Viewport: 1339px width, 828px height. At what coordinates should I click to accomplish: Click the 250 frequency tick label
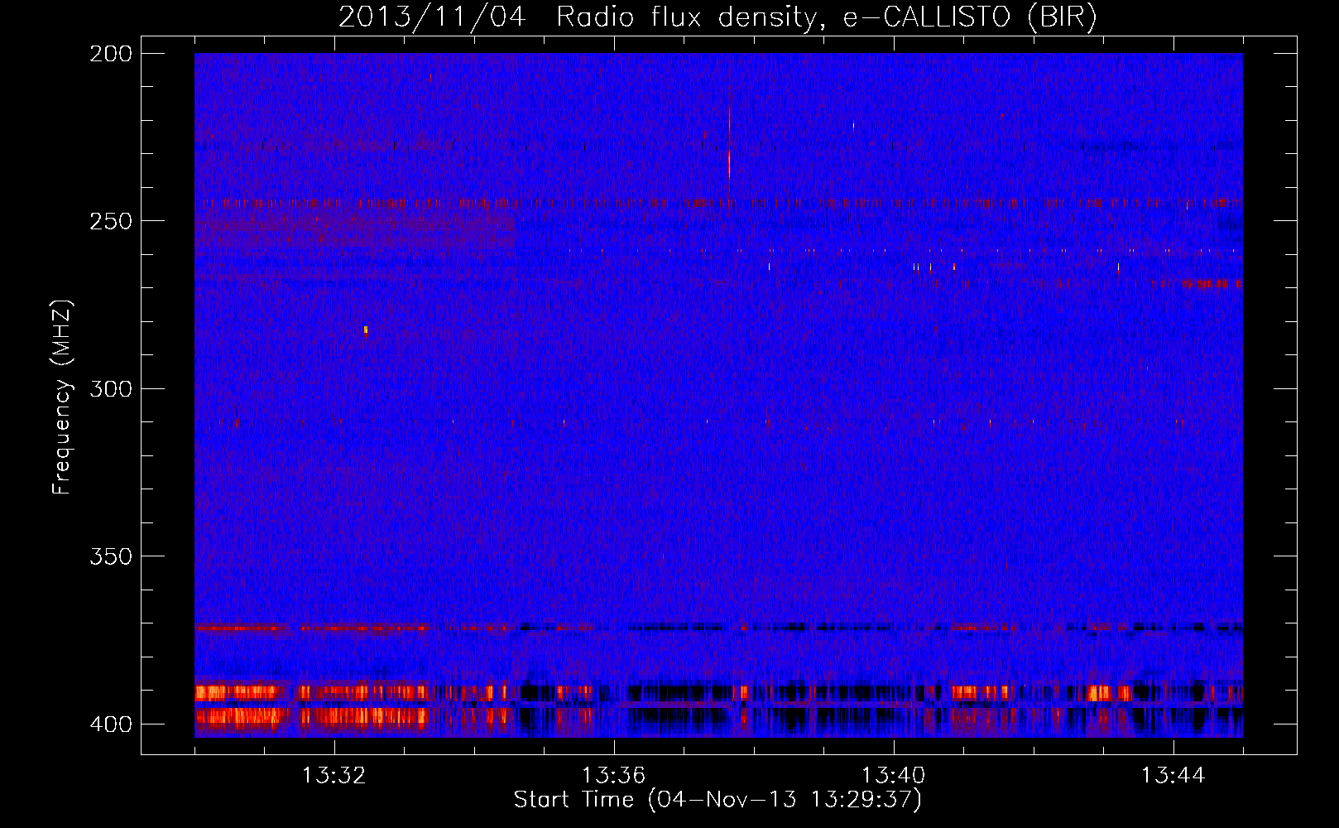coord(110,221)
